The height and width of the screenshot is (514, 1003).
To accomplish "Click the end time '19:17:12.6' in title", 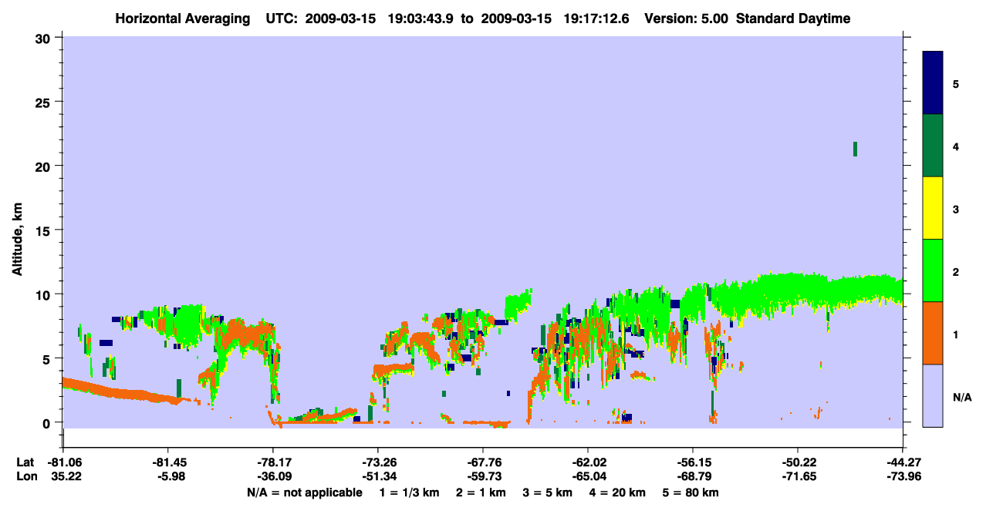I will coord(598,18).
